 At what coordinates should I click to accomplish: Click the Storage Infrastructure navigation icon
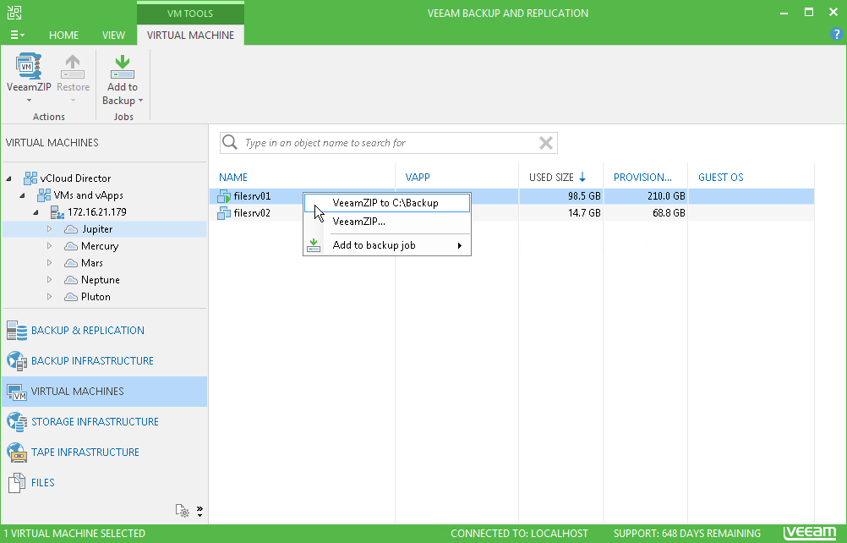coord(17,422)
